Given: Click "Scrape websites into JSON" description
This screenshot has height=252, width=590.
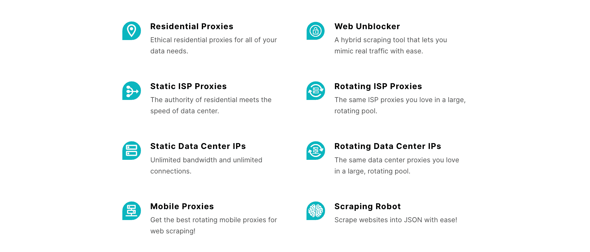Looking at the screenshot, I should point(396,220).
